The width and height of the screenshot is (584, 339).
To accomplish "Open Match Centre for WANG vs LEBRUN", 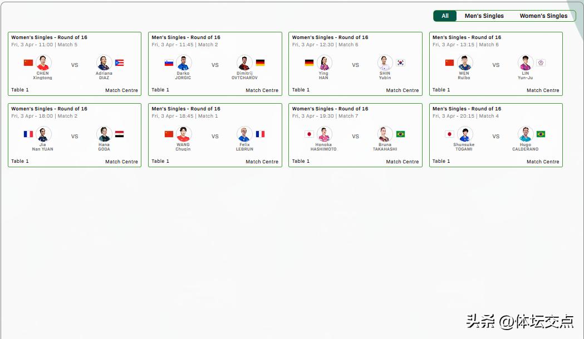I will tap(262, 162).
